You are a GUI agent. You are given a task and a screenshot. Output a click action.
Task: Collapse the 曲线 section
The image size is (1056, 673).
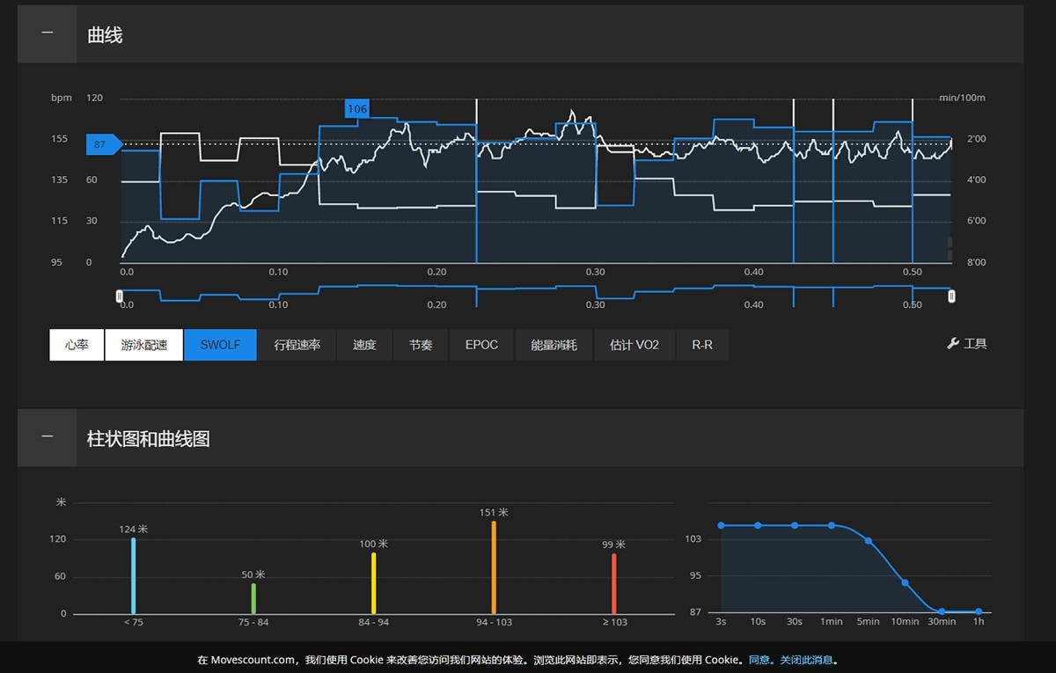pos(48,34)
